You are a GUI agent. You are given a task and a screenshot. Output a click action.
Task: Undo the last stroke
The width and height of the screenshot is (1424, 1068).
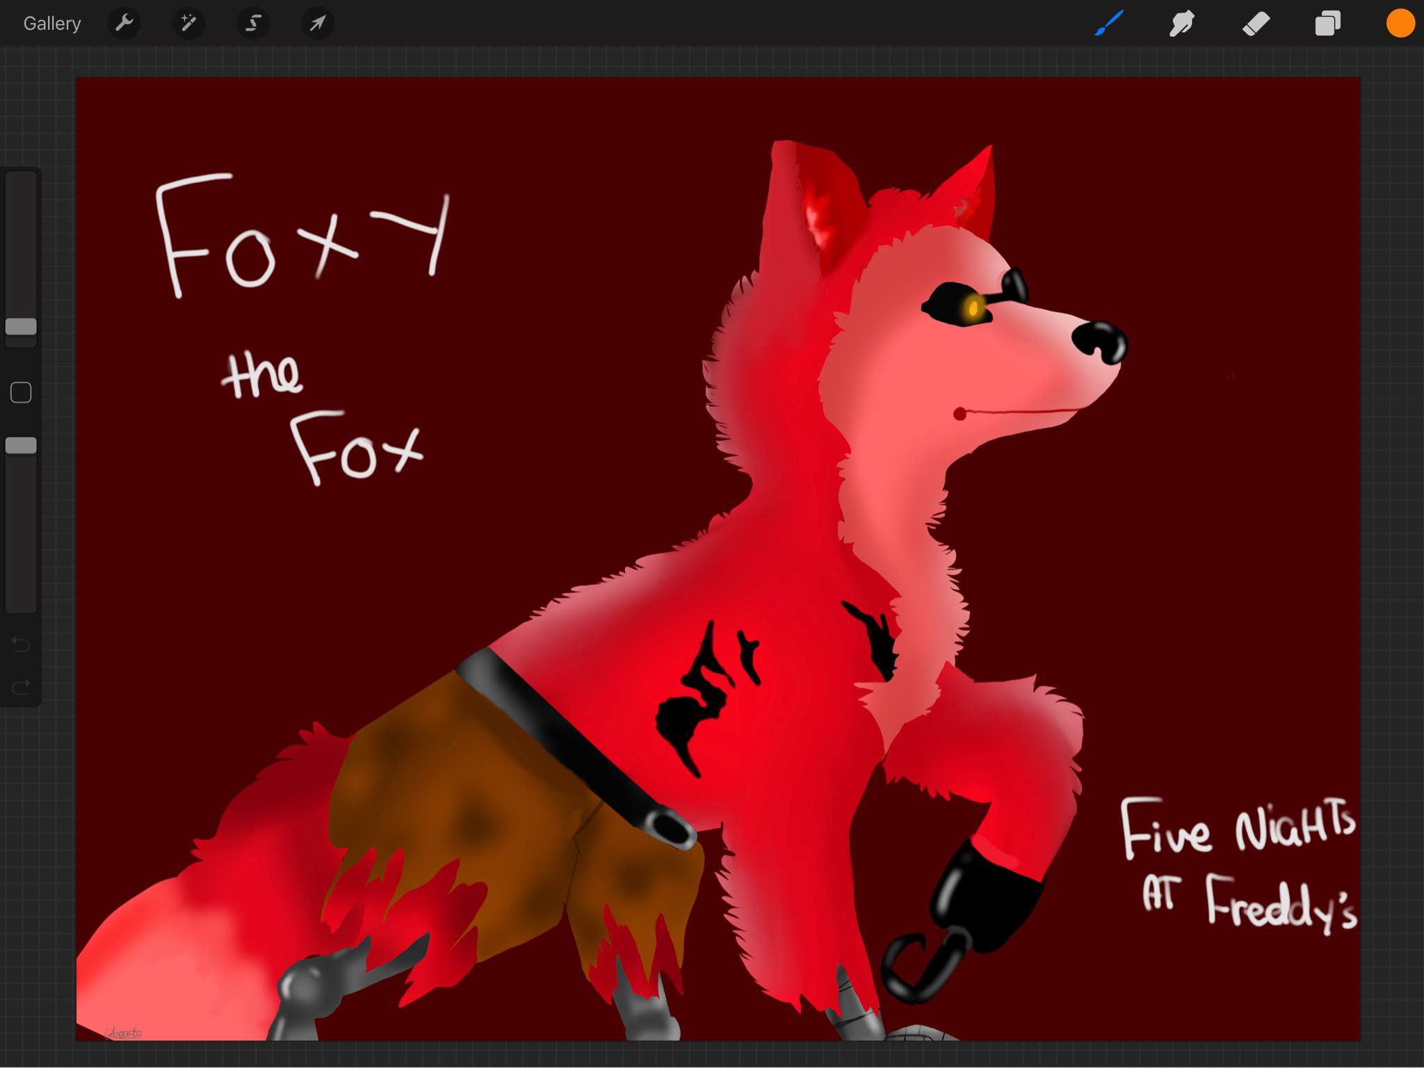pyautogui.click(x=21, y=645)
